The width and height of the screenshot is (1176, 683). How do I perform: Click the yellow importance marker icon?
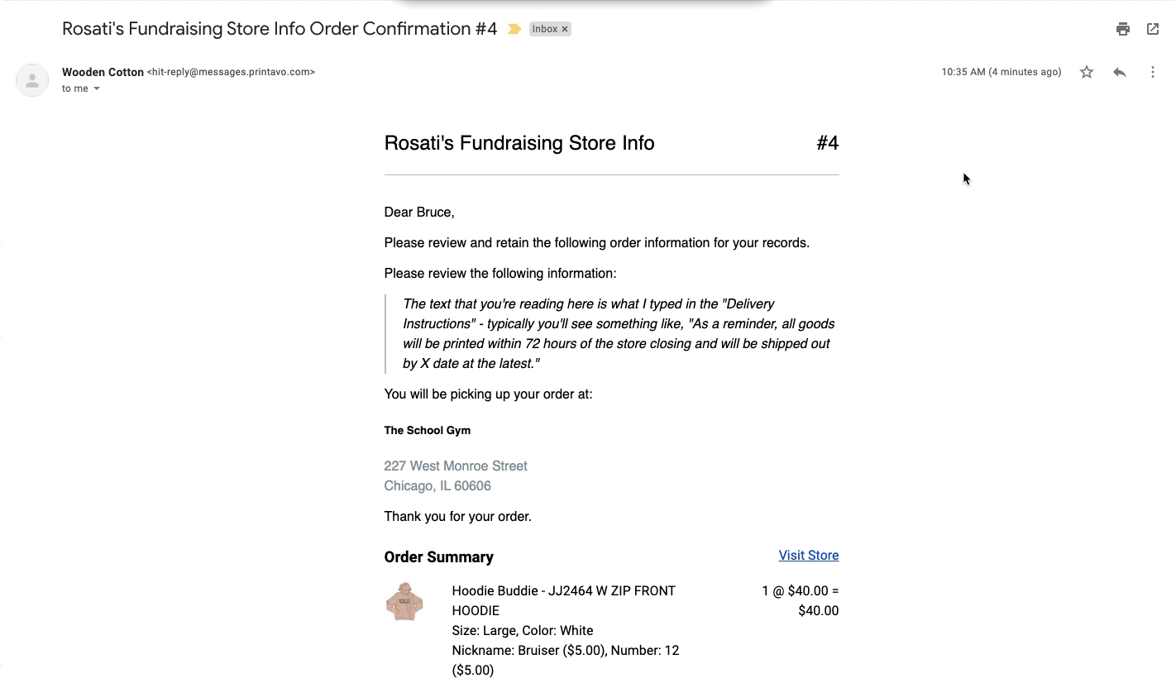coord(514,29)
